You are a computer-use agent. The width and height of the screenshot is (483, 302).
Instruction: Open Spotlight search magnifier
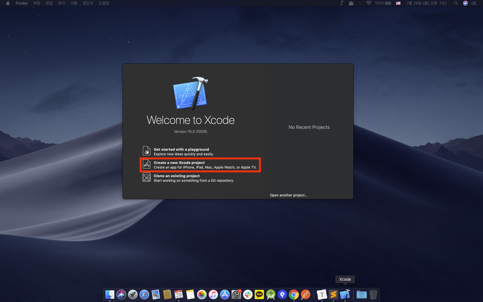tap(456, 3)
